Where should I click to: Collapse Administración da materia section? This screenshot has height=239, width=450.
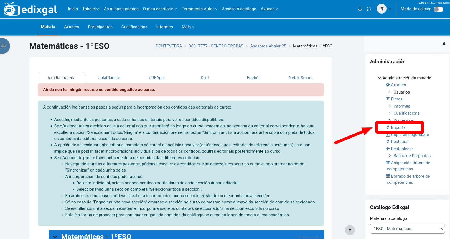[x=380, y=78]
